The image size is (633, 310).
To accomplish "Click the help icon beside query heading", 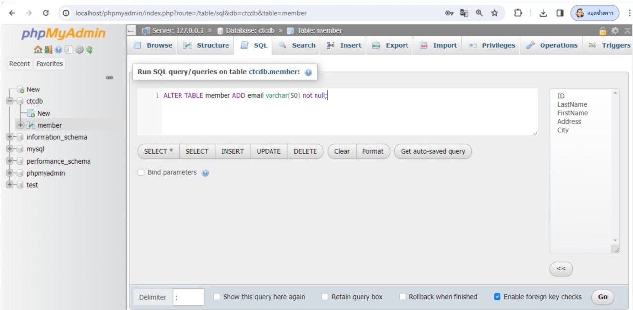I will [308, 72].
